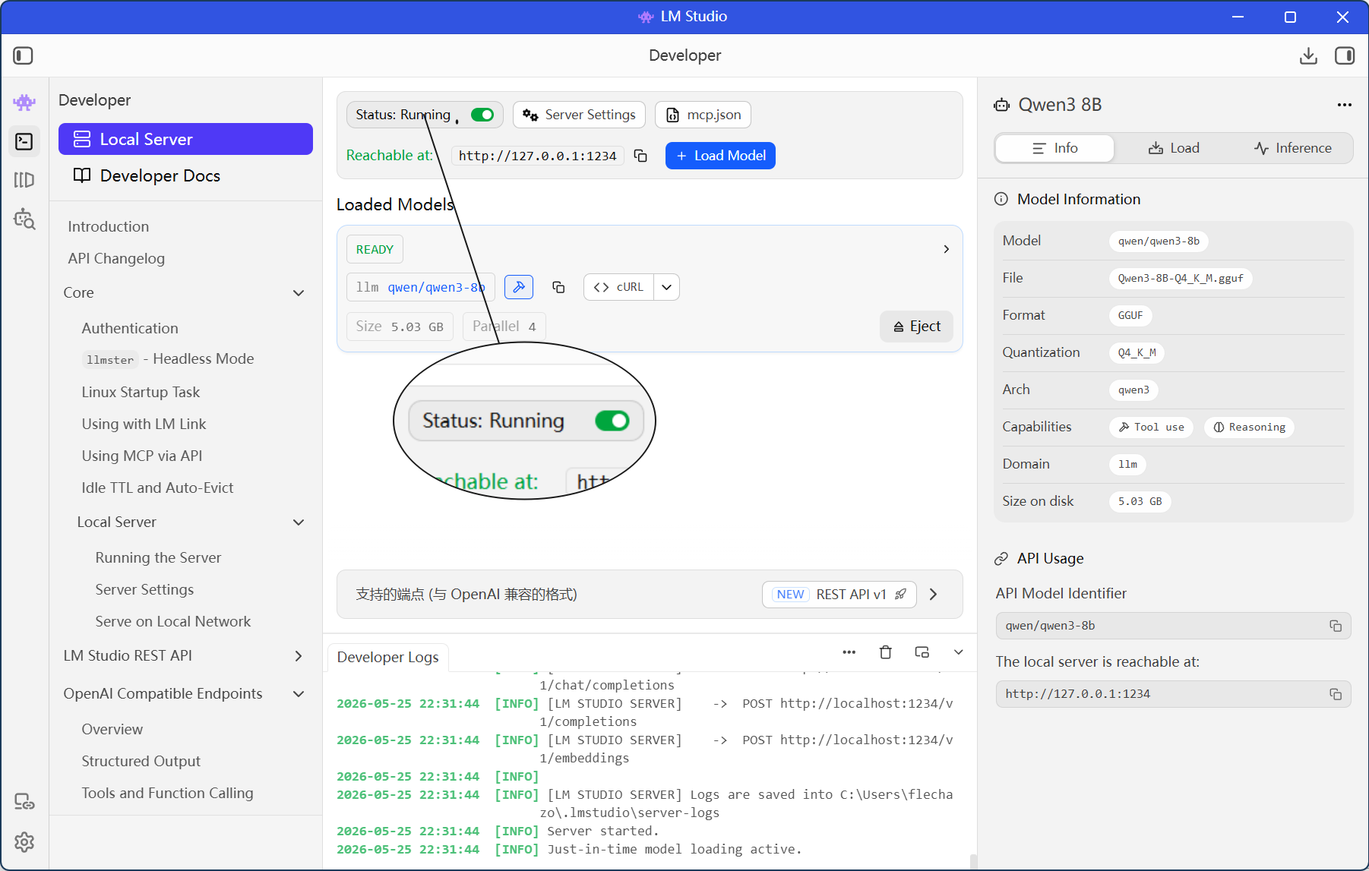
Task: Collapse the Core docs section chevron
Action: point(299,293)
